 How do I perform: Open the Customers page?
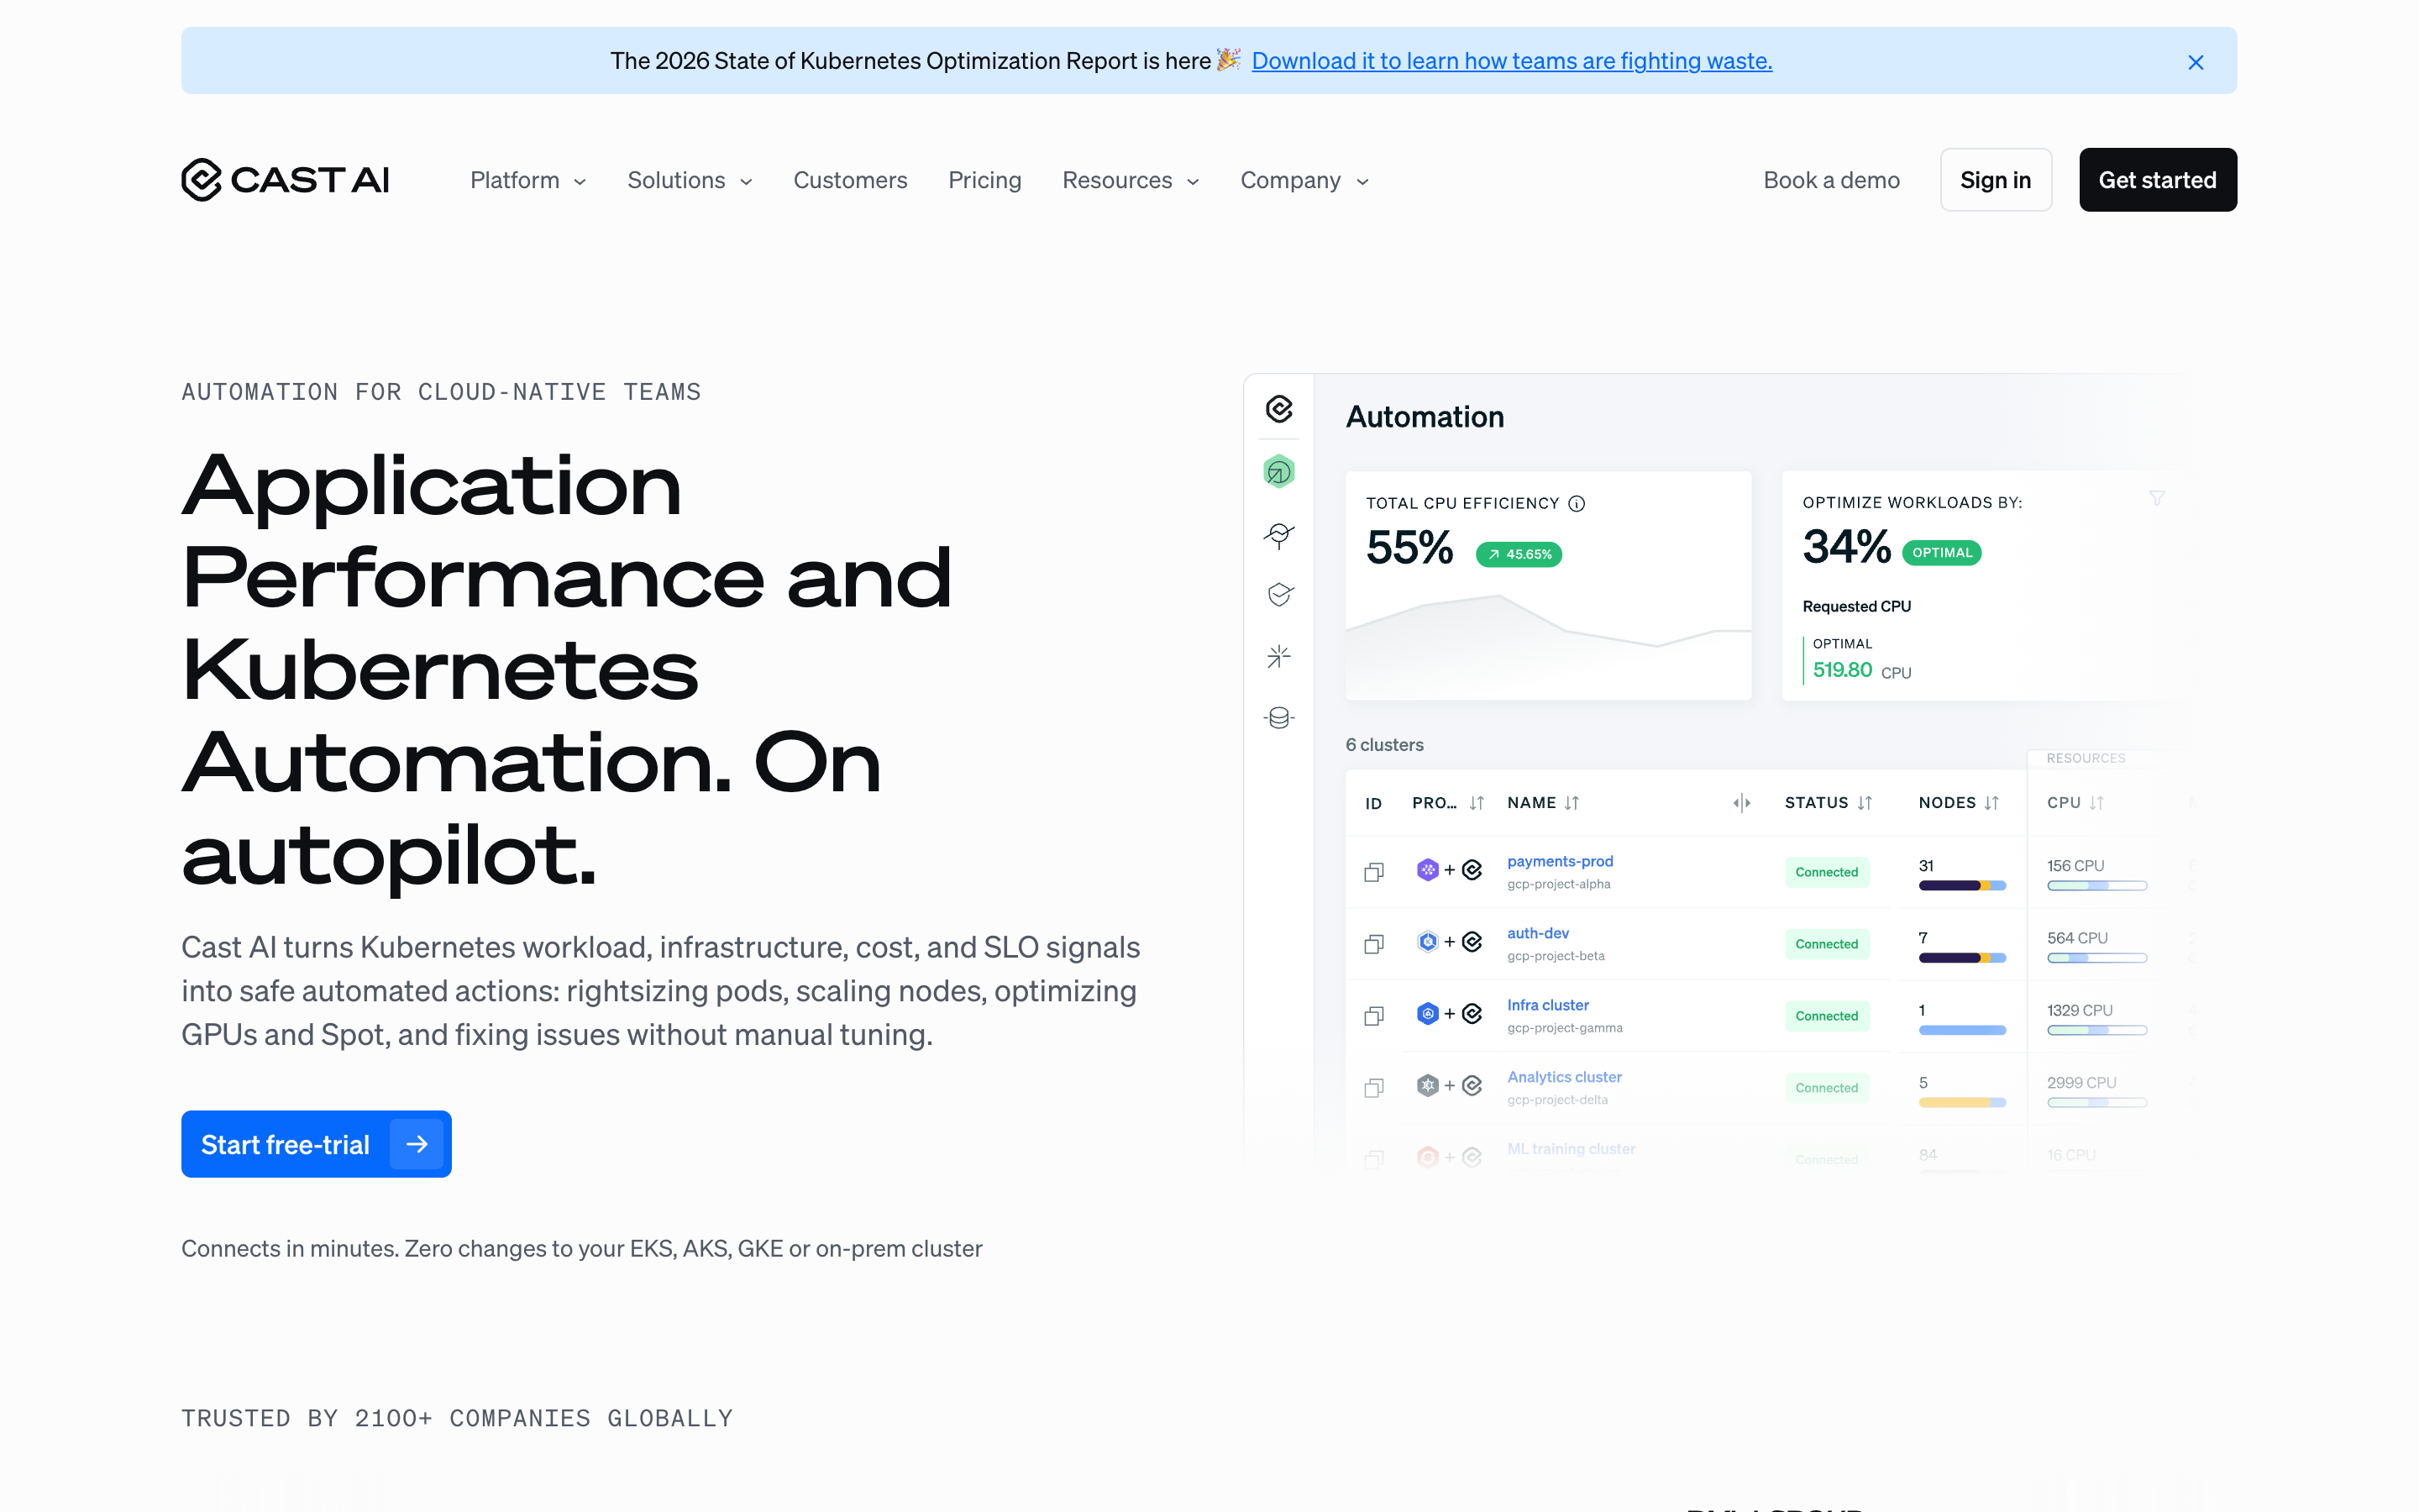click(850, 180)
